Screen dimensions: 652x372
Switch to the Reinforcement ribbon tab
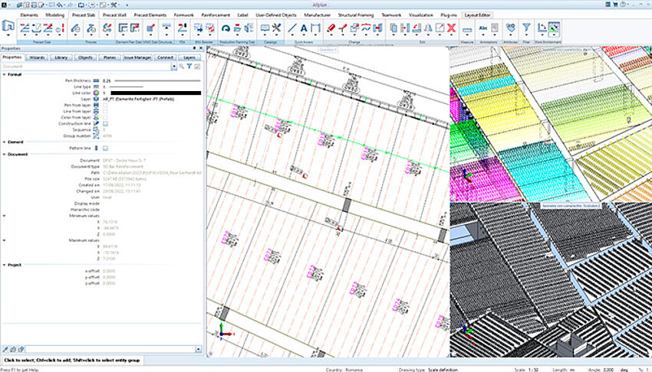coord(216,14)
